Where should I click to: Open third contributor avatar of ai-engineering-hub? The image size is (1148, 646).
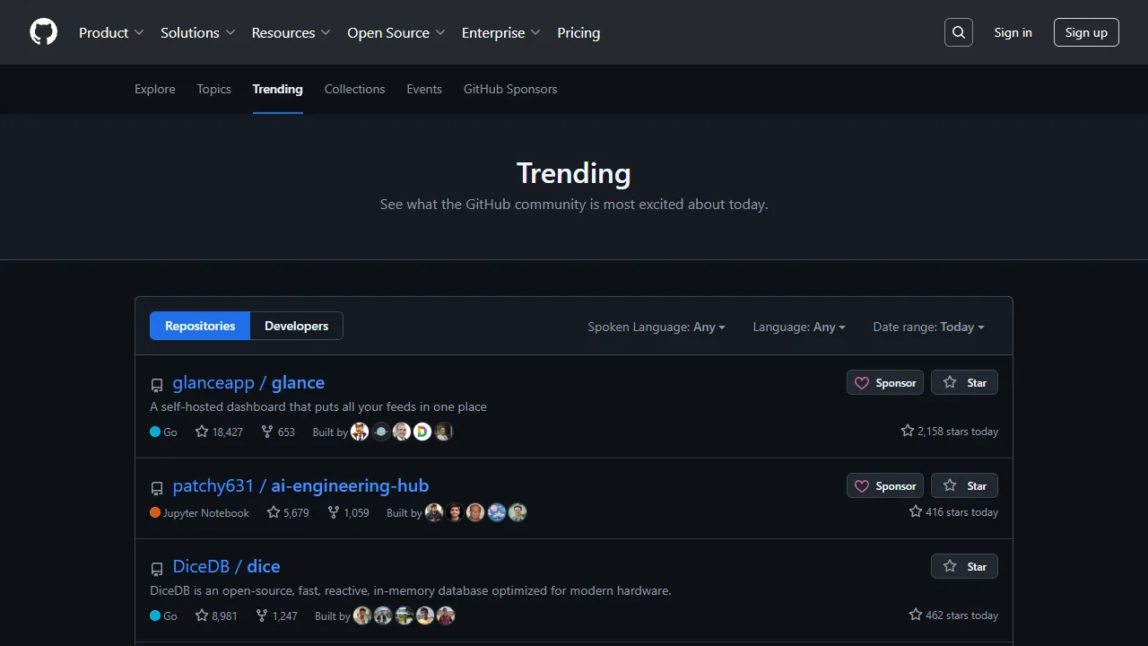[x=475, y=512]
